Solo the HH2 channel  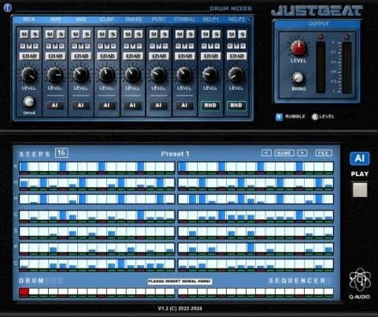pyautogui.click(x=87, y=34)
